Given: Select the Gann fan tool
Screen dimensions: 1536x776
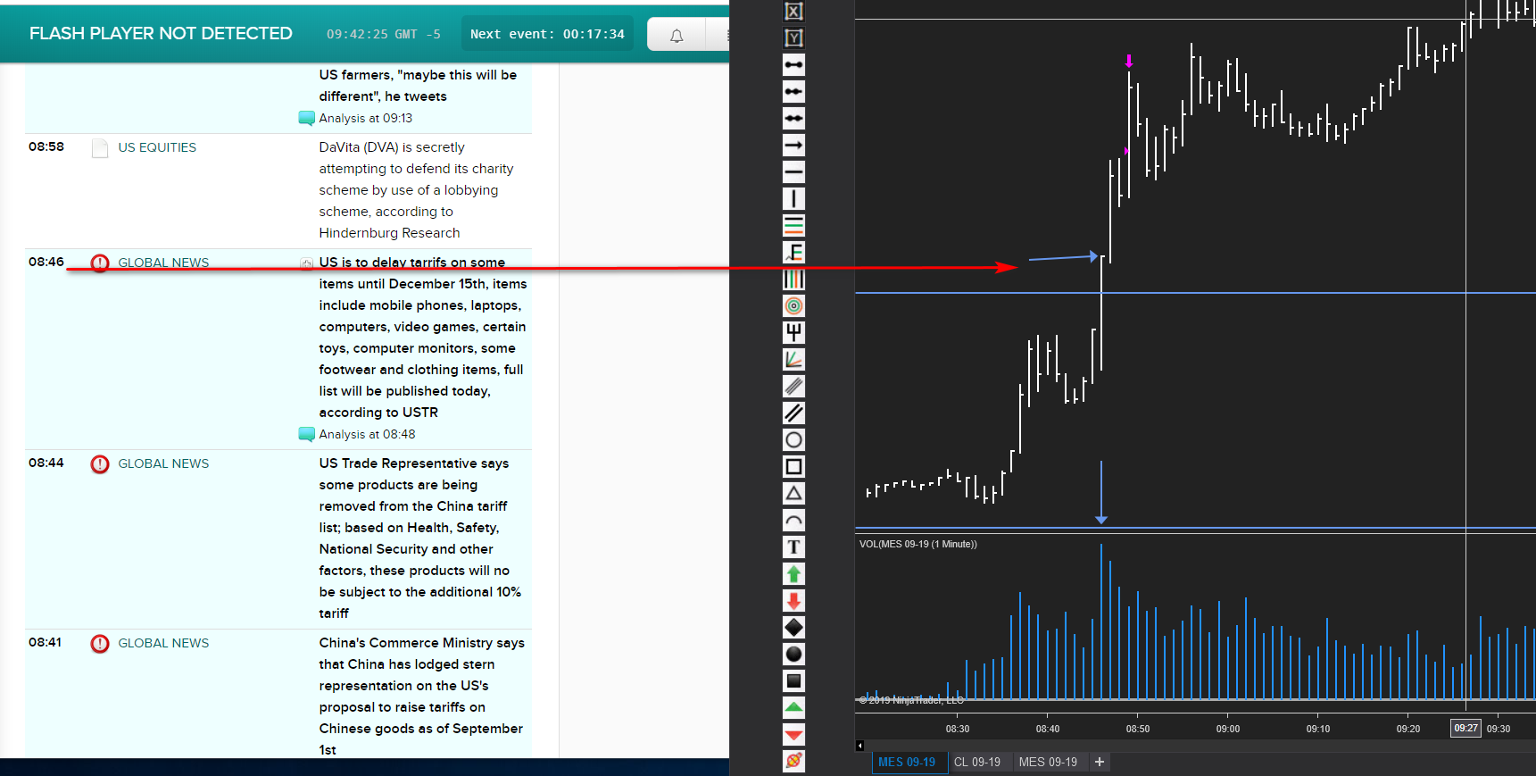Looking at the screenshot, I should [x=793, y=359].
